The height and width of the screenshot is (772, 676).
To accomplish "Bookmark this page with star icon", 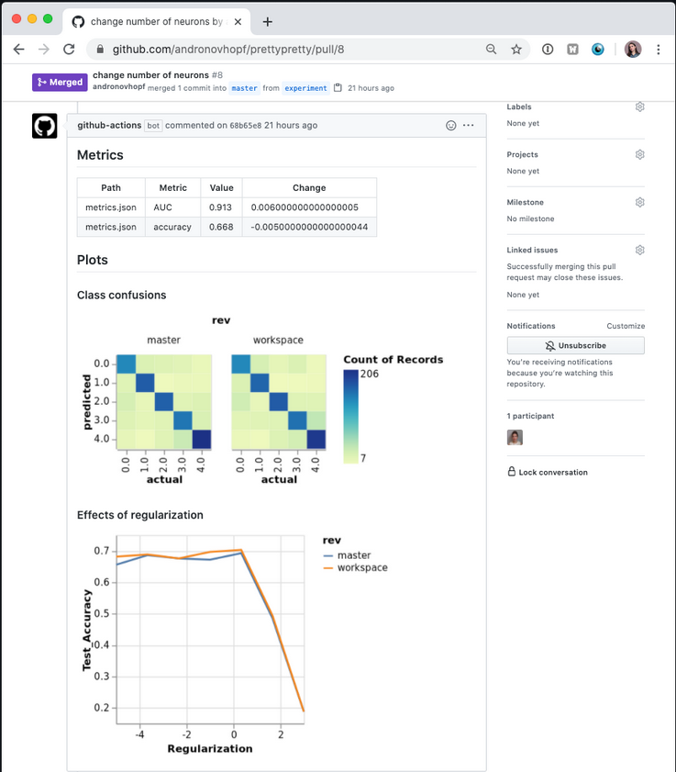I will 516,50.
